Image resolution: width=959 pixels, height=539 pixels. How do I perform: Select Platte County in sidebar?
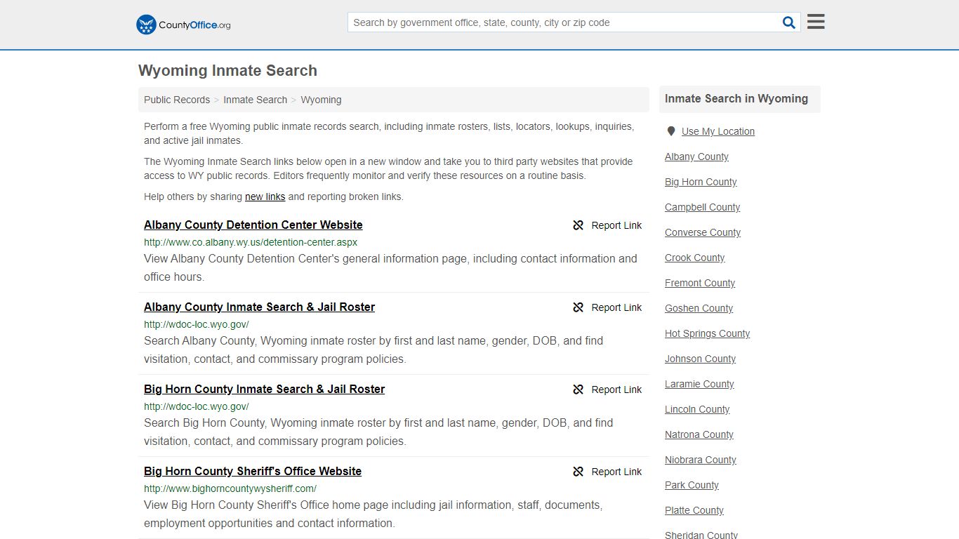[x=694, y=510]
